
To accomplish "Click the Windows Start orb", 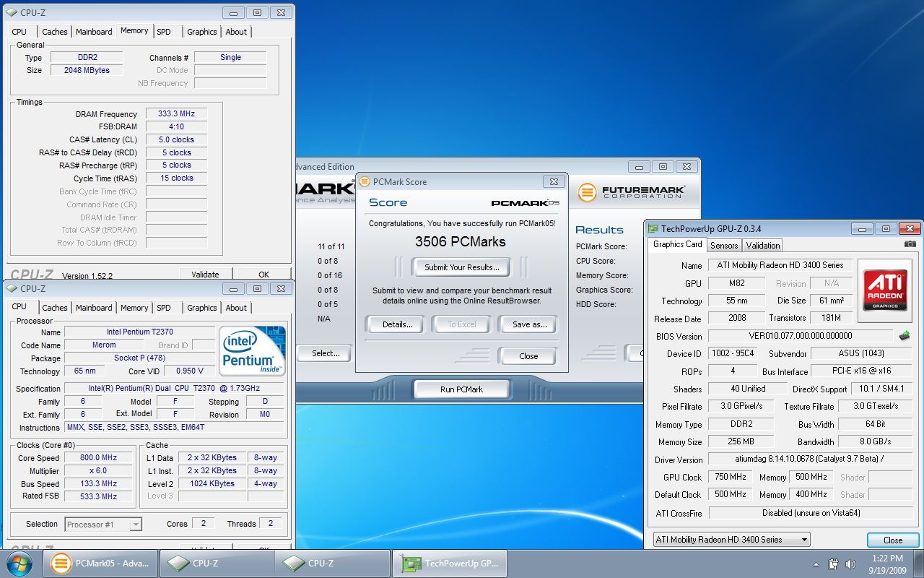I will pyautogui.click(x=19, y=563).
